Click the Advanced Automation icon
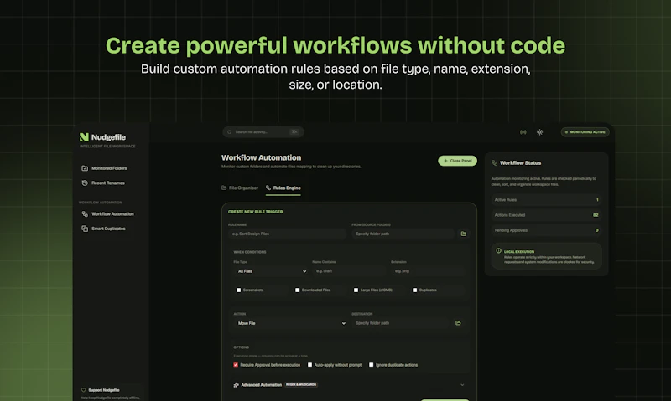The height and width of the screenshot is (401, 671). 237,385
